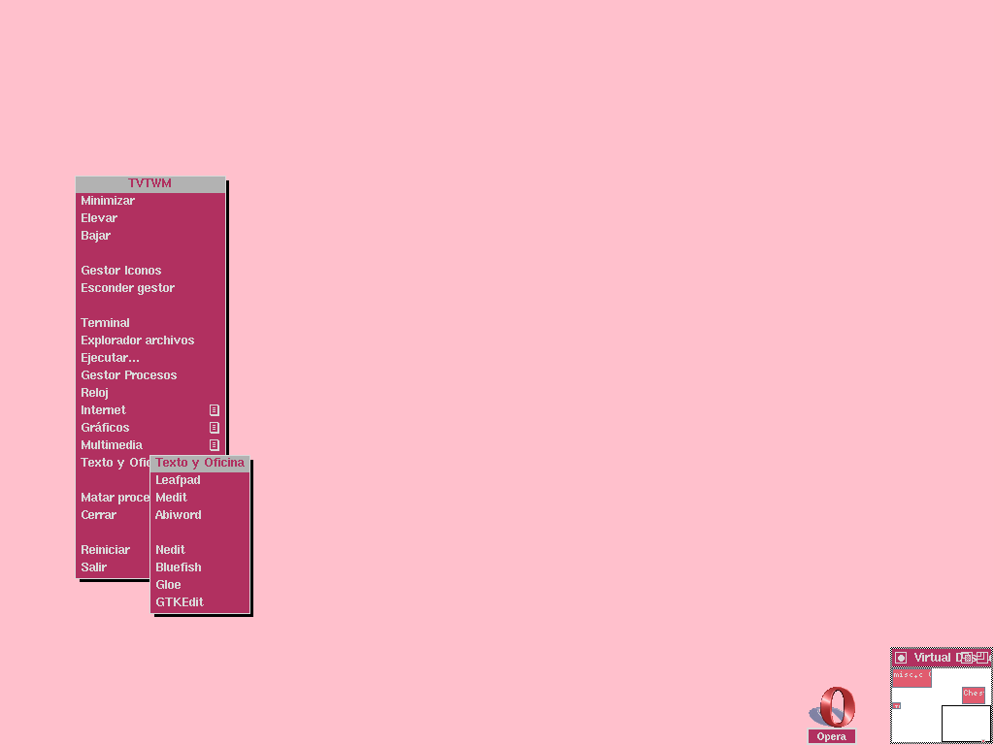Select Gestor Procesos in the menu
This screenshot has width=994, height=745.
click(x=129, y=375)
